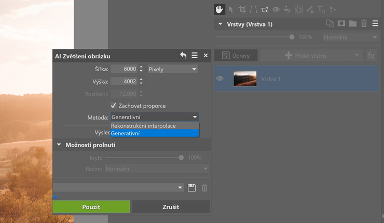Toggle the Zachovat proporce checkbox
The height and width of the screenshot is (223, 384).
(114, 106)
